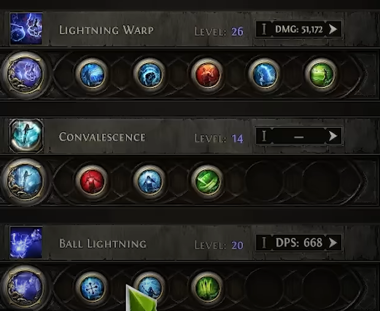The width and height of the screenshot is (380, 311).
Task: Select the green support gem in Lightning Warp row
Action: (321, 74)
